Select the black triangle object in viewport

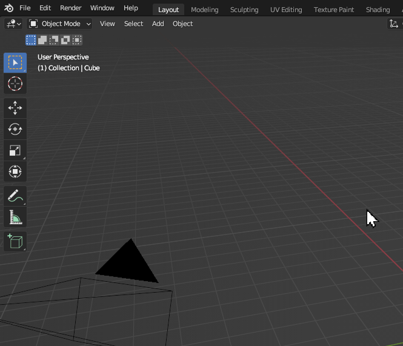129,265
